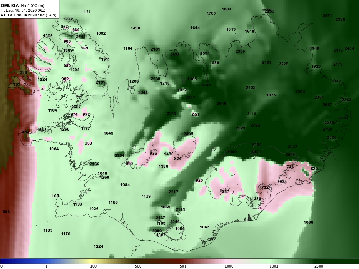
Task: Select the map value 1121
Action: click(86, 12)
